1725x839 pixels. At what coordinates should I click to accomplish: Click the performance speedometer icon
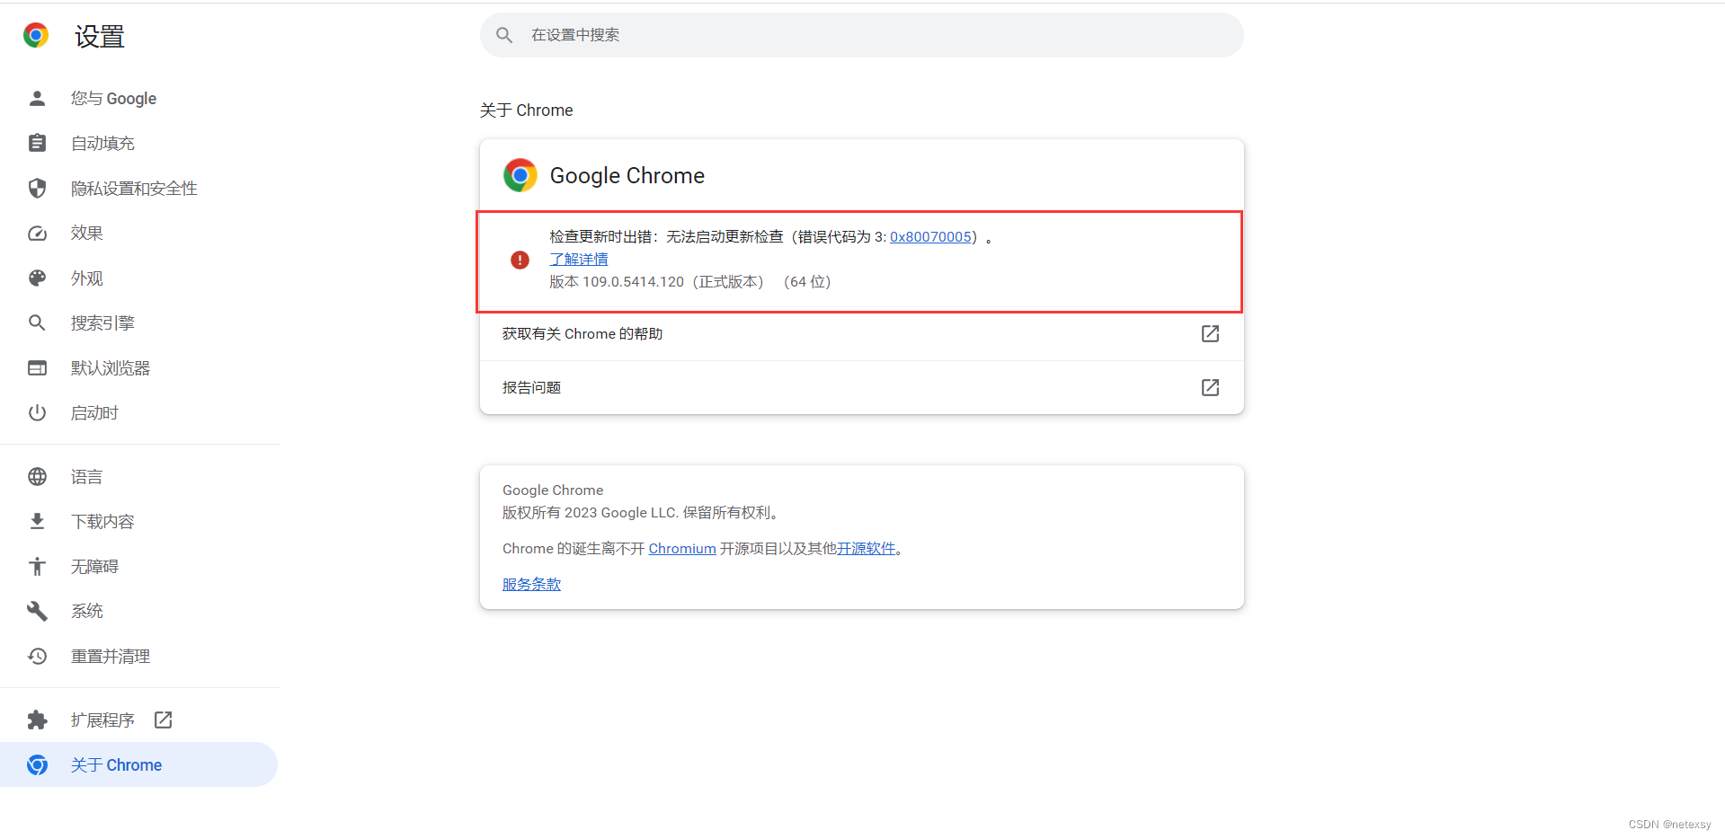(37, 234)
